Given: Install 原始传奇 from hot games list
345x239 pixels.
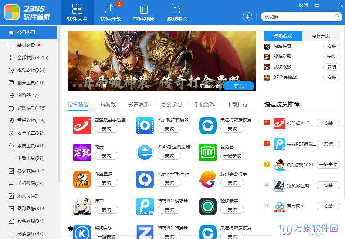Looking at the screenshot, I should pos(332,46).
